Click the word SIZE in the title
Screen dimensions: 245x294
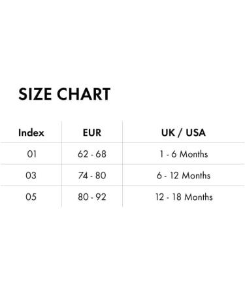(35, 94)
